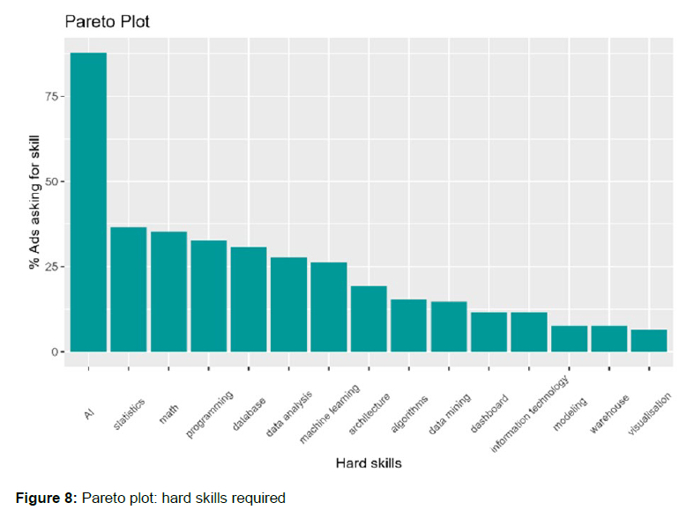Image resolution: width=694 pixels, height=510 pixels.
Task: Click the database bar
Action: point(249,299)
